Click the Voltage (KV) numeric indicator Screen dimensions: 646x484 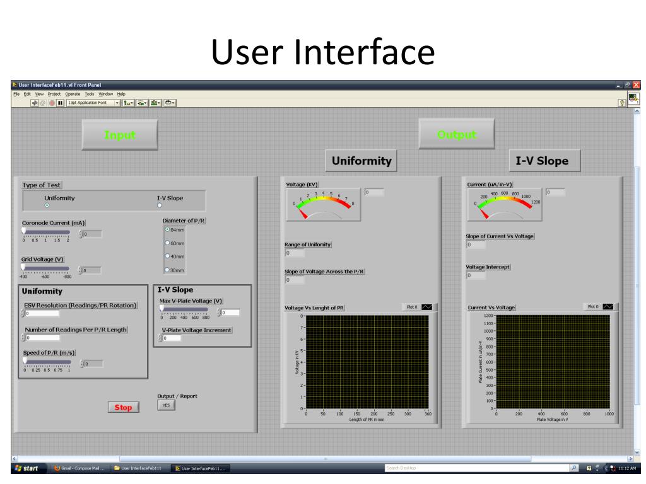(374, 192)
